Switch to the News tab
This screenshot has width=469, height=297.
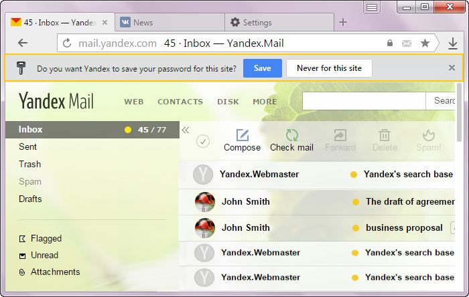click(170, 22)
